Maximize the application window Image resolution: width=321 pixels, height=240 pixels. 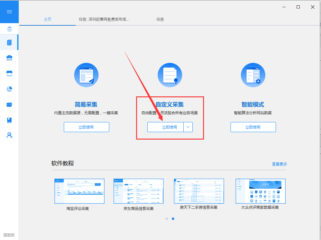pos(298,7)
